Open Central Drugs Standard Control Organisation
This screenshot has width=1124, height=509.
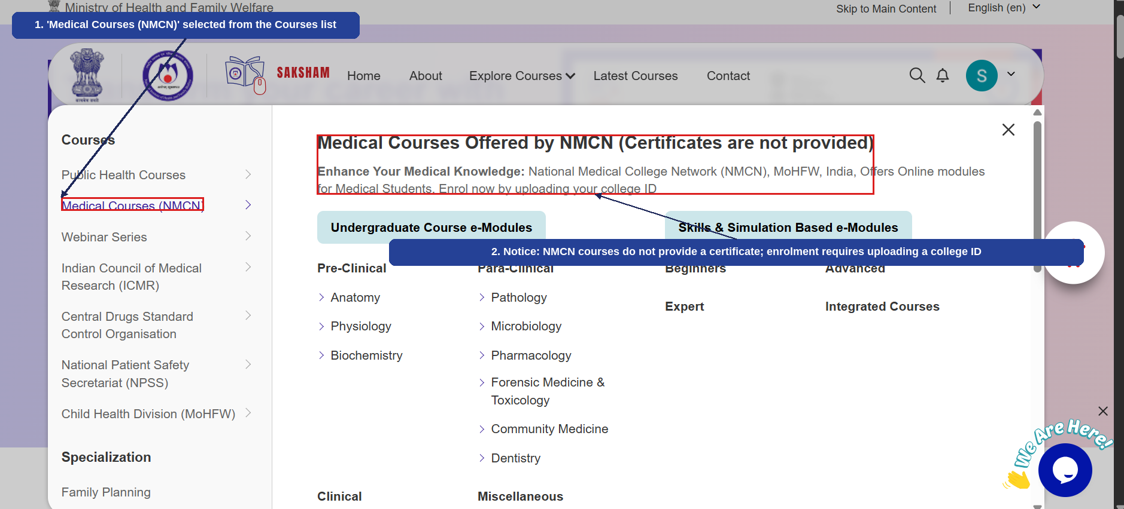(x=127, y=325)
